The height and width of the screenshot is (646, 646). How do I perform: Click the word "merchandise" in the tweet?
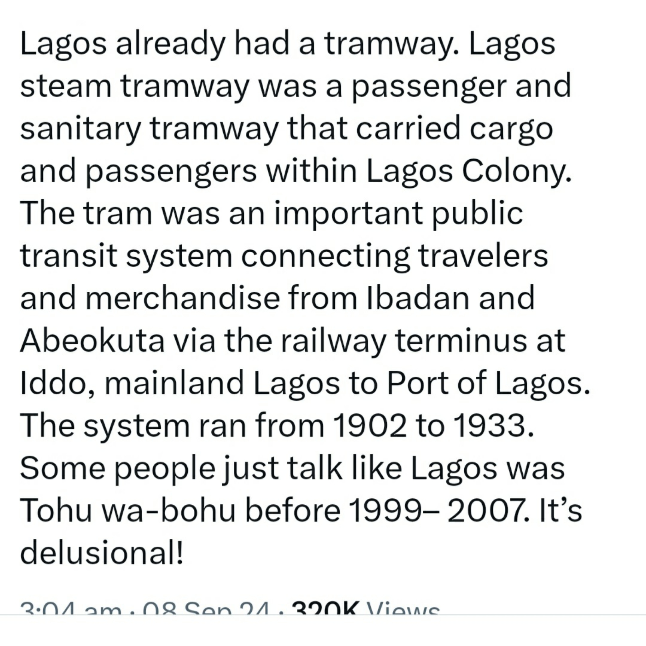[x=183, y=298]
